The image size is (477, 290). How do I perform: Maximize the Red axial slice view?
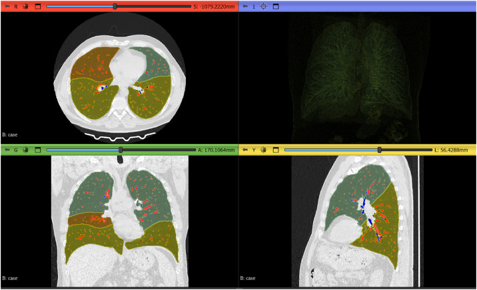point(38,7)
